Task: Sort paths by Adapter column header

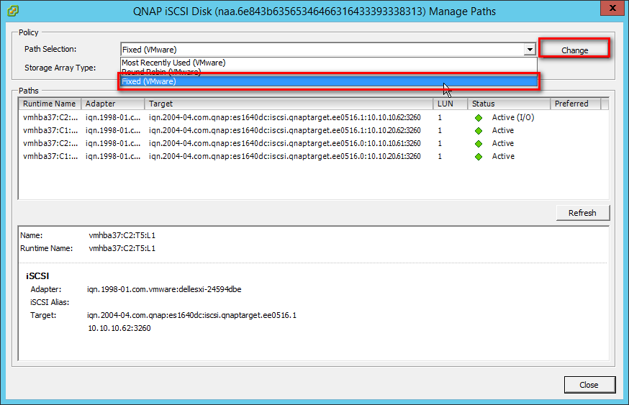Action: [112, 104]
